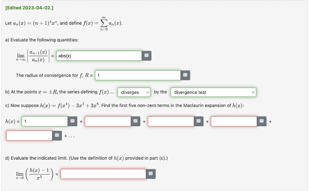Open the math keyboard for the abs(x) answer

[x=147, y=55]
